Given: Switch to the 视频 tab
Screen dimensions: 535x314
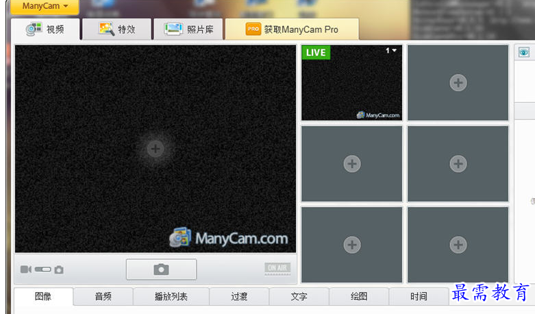Looking at the screenshot, I should [x=46, y=29].
